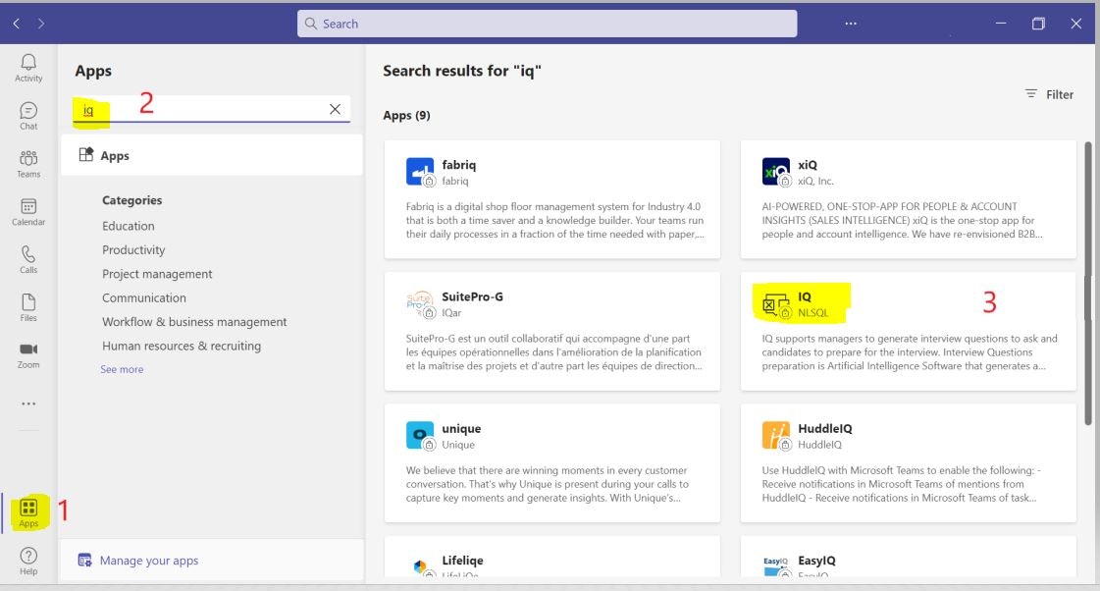The width and height of the screenshot is (1100, 591).
Task: Click the EasyIQ app icon
Action: 776,565
